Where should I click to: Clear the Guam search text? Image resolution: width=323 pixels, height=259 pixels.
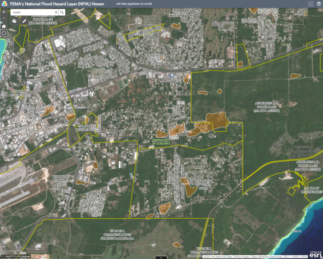tap(56, 12)
